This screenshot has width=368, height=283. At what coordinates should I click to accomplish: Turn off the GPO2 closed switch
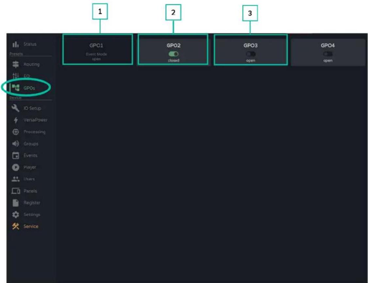pos(174,54)
